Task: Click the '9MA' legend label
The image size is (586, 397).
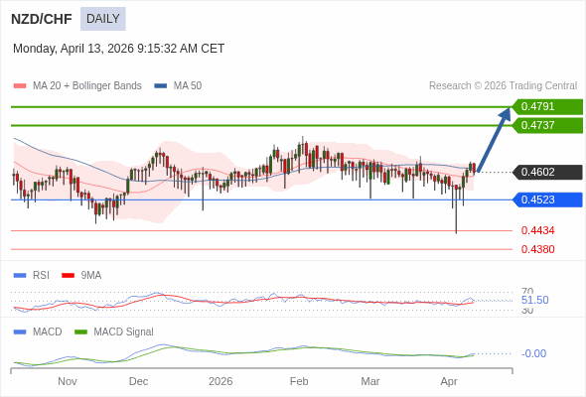Action: (x=91, y=275)
